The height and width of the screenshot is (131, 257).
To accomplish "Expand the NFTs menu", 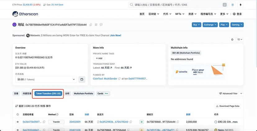I will pyautogui.click(x=180, y=14).
